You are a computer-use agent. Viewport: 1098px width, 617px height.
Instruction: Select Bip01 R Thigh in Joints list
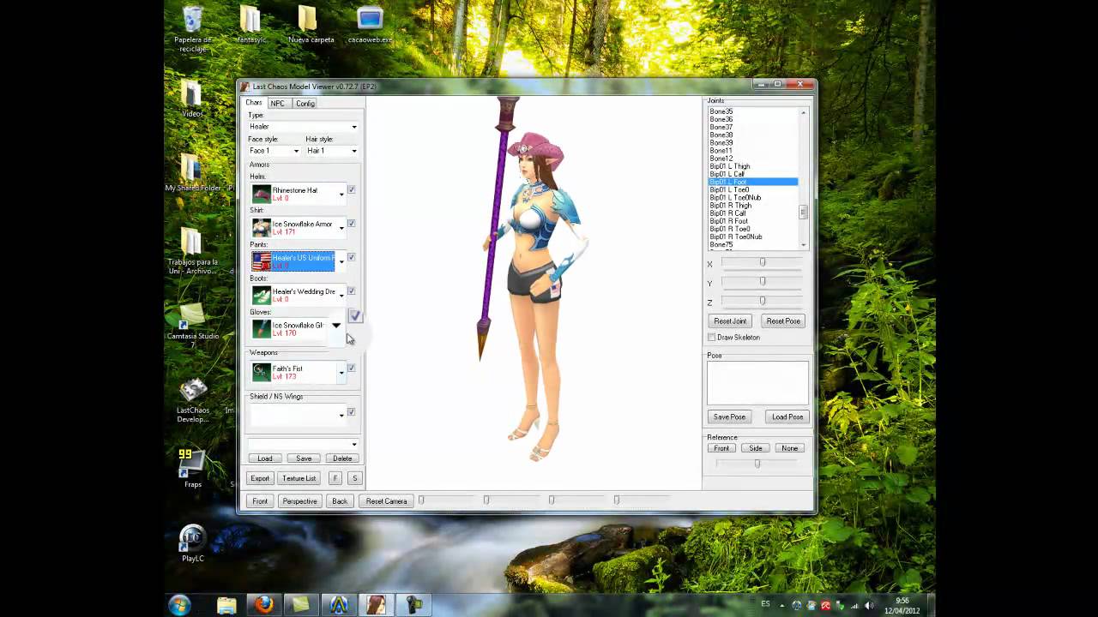pyautogui.click(x=731, y=206)
